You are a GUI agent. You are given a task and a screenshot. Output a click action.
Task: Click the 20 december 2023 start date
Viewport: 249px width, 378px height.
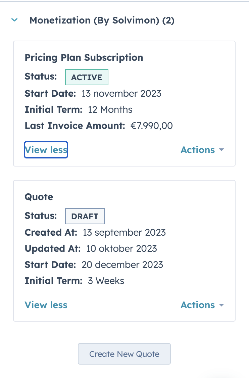click(x=122, y=265)
